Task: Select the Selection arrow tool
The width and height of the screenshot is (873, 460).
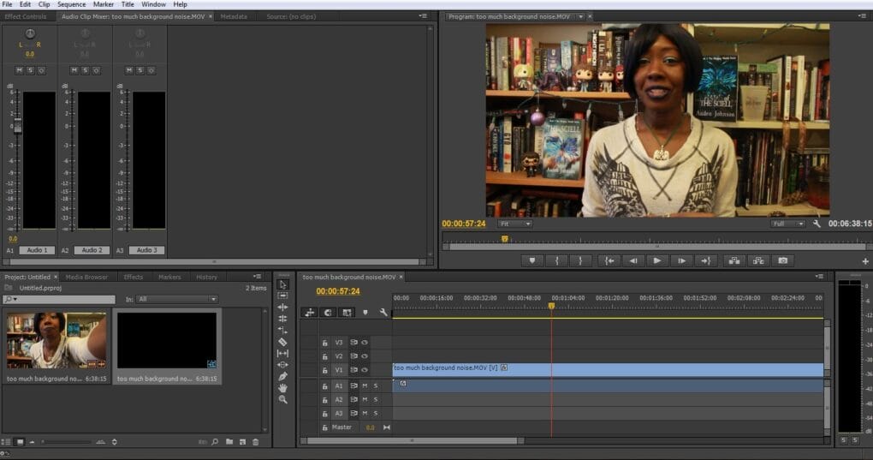Action: pos(282,284)
